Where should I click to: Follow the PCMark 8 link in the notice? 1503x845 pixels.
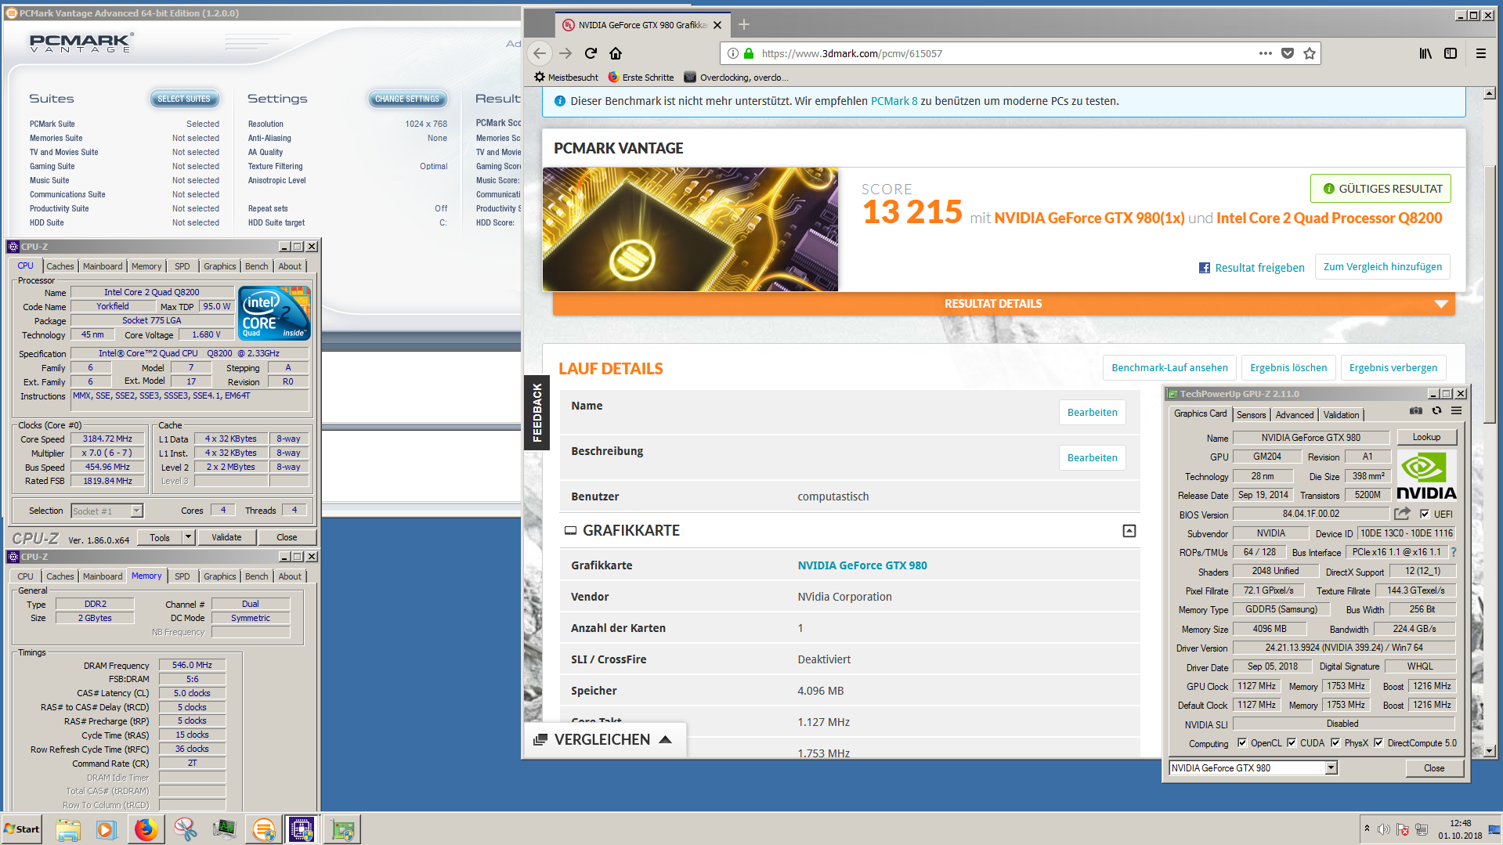pyautogui.click(x=894, y=101)
